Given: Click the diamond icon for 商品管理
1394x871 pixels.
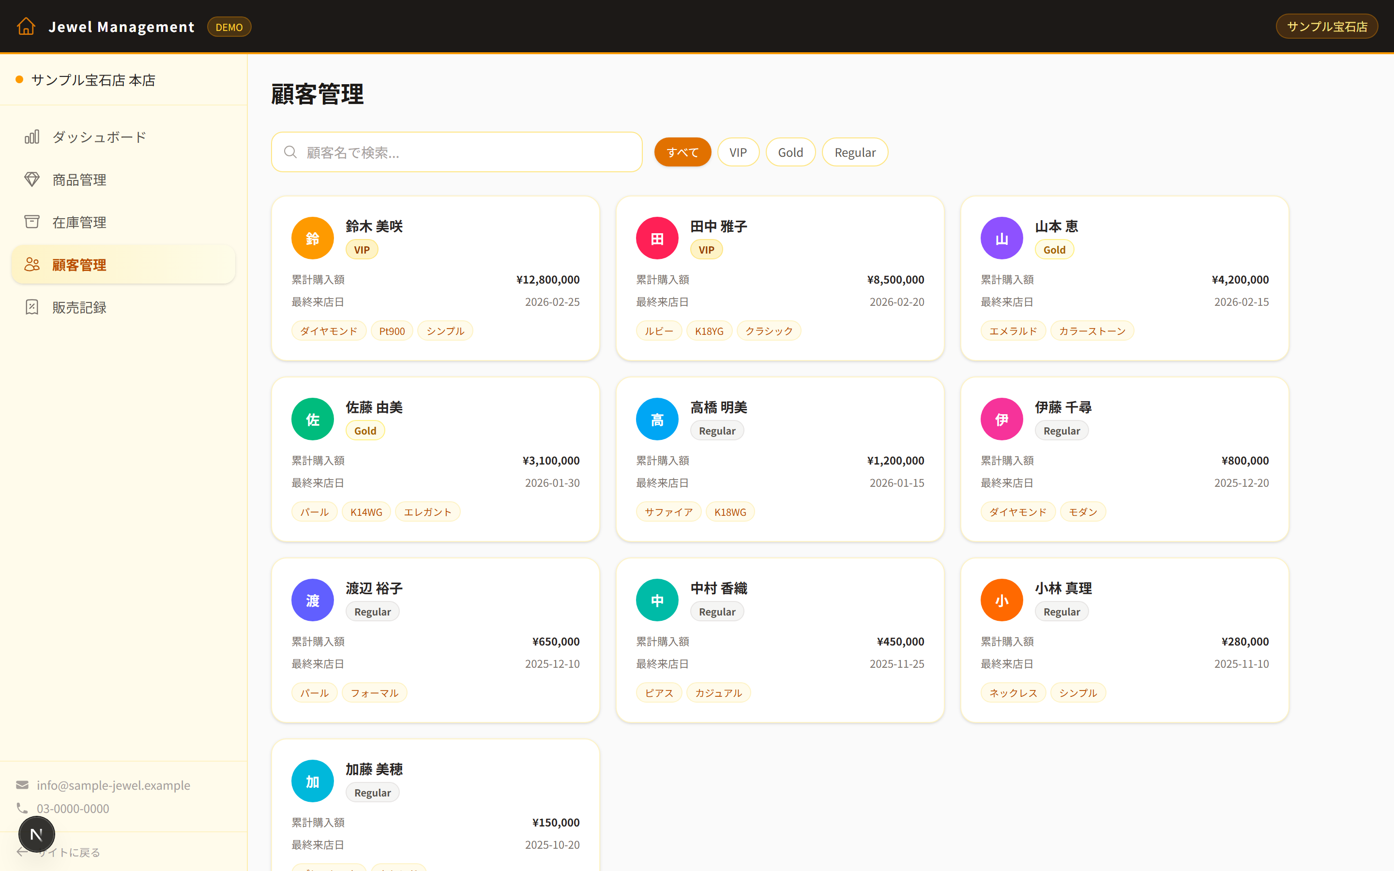Looking at the screenshot, I should (x=31, y=179).
